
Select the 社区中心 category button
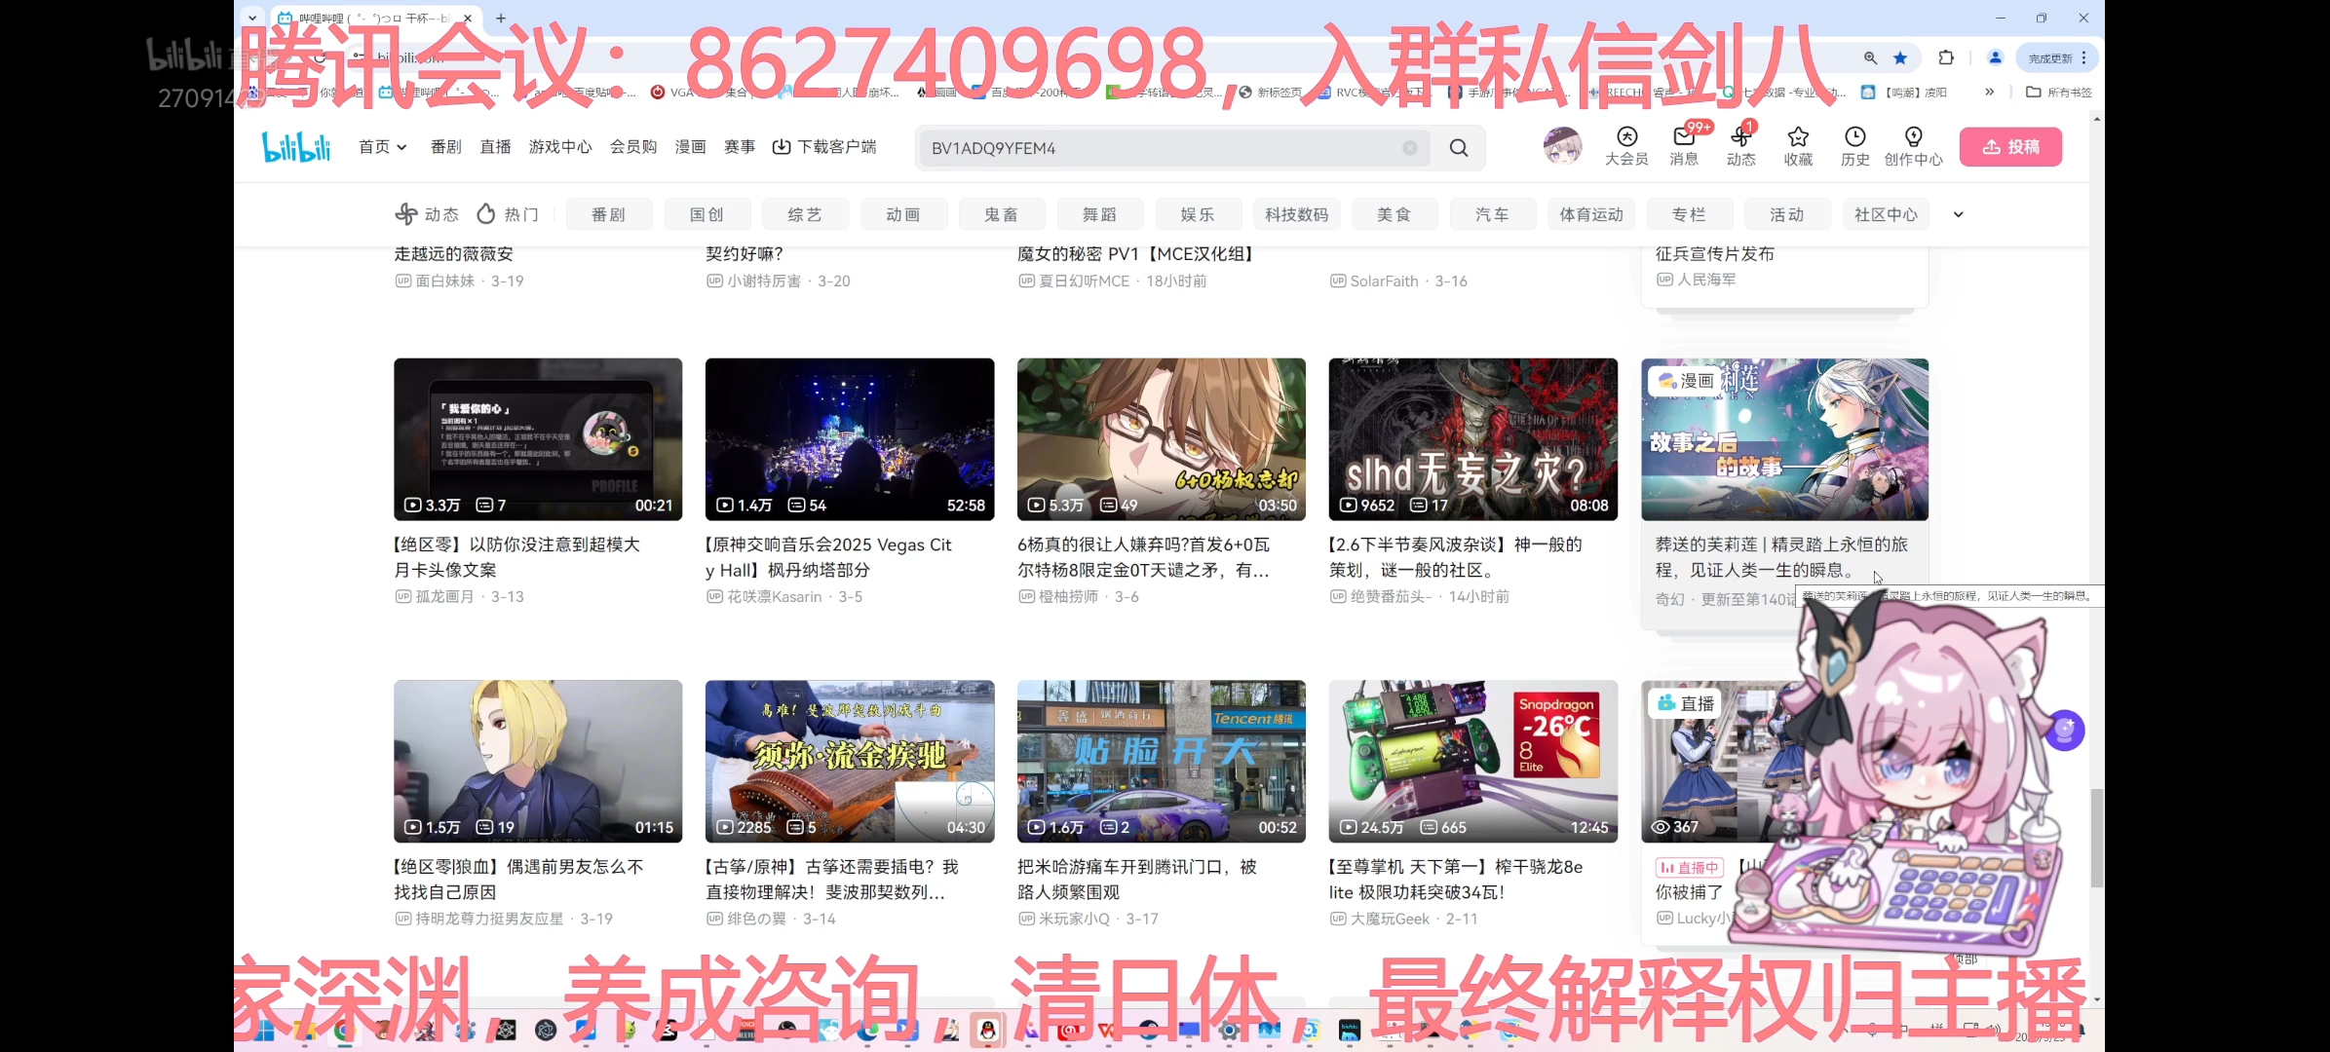click(x=1886, y=214)
